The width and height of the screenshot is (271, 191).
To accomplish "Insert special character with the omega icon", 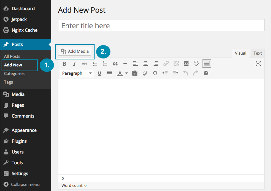I will tap(155, 73).
